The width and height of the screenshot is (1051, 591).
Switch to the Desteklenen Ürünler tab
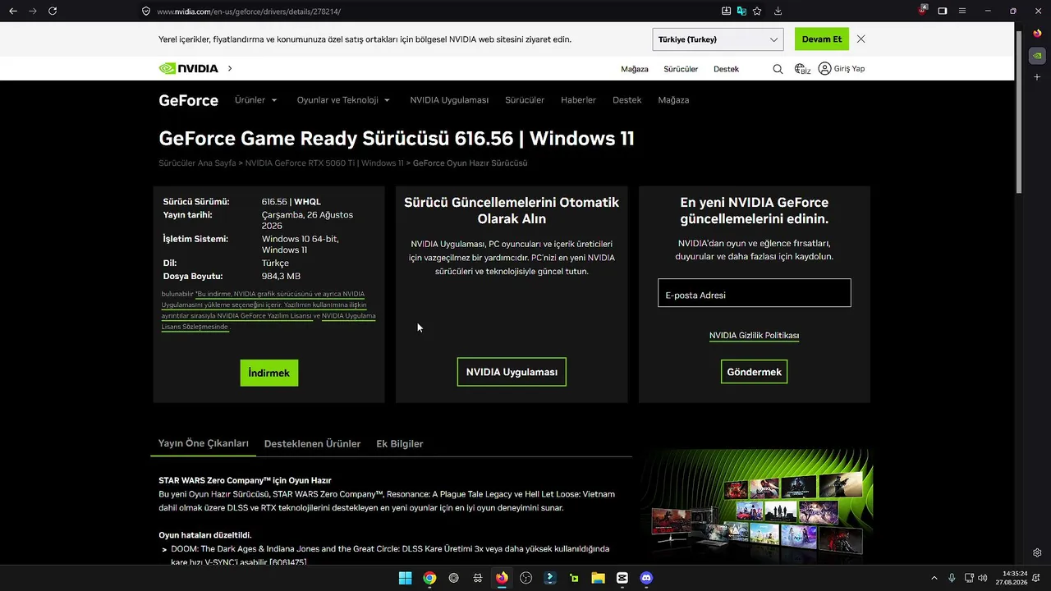(x=312, y=444)
